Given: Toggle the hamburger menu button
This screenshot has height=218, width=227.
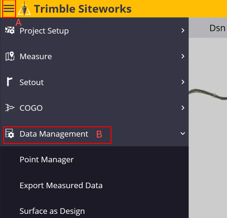Looking at the screenshot, I should [x=9, y=9].
